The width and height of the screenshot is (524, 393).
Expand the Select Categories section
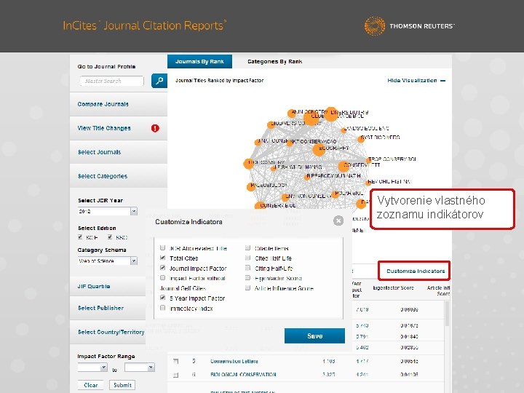[x=103, y=176]
